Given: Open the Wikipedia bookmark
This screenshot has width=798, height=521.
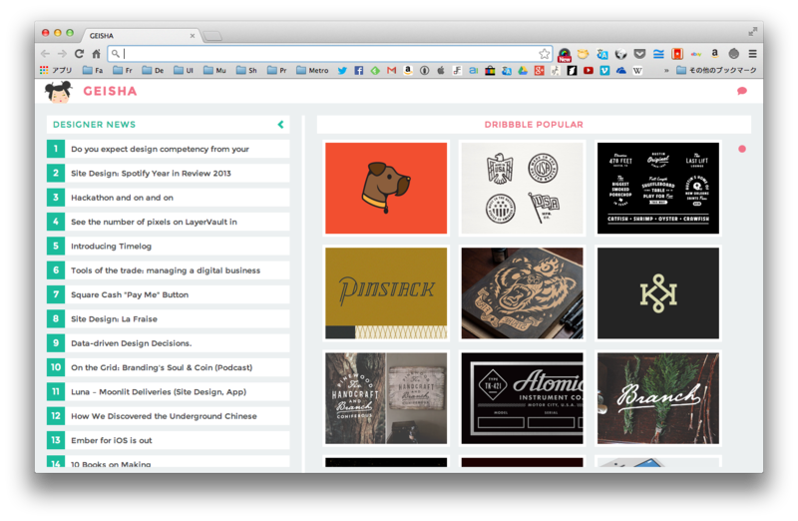Looking at the screenshot, I should click(x=637, y=70).
